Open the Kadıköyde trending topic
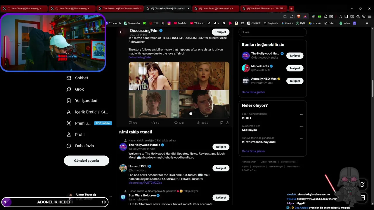Screen dimensions: 374x210 (x=249, y=130)
